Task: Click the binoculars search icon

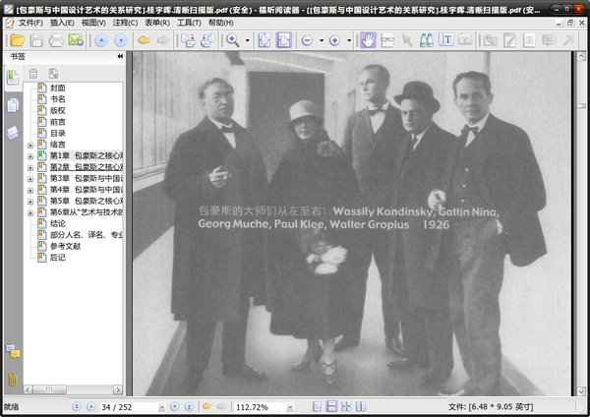Action: point(426,40)
